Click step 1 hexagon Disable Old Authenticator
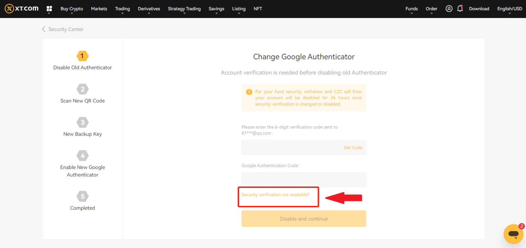The width and height of the screenshot is (526, 248). point(83,56)
